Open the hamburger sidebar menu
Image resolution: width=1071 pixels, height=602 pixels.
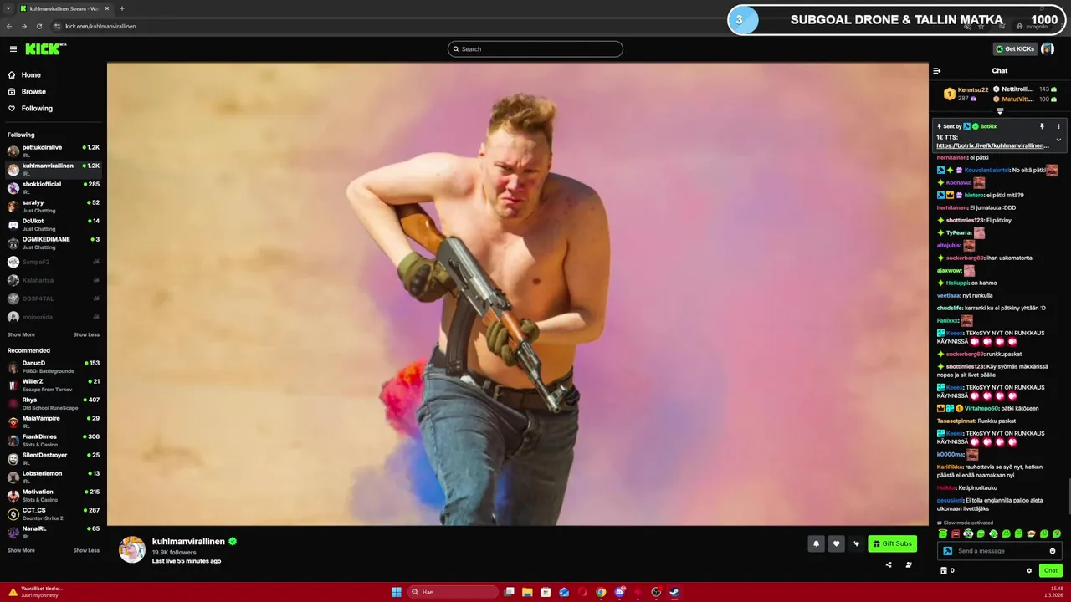pos(13,49)
